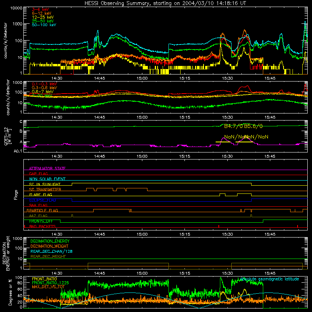
Task: Click the DECIMATION ENERGY or weight axis title
Action: tap(6, 253)
